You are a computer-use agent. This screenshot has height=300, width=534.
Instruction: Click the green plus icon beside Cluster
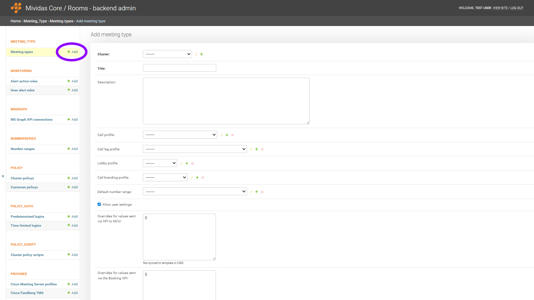click(202, 54)
